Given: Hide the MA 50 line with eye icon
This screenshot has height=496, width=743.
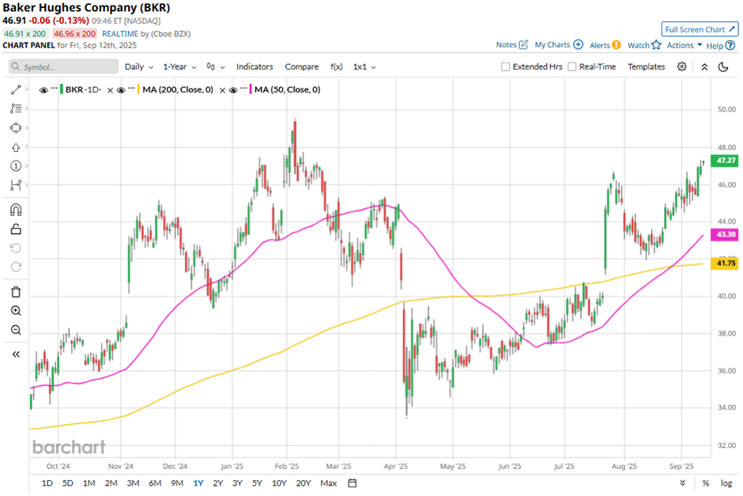Looking at the screenshot, I should coord(232,90).
